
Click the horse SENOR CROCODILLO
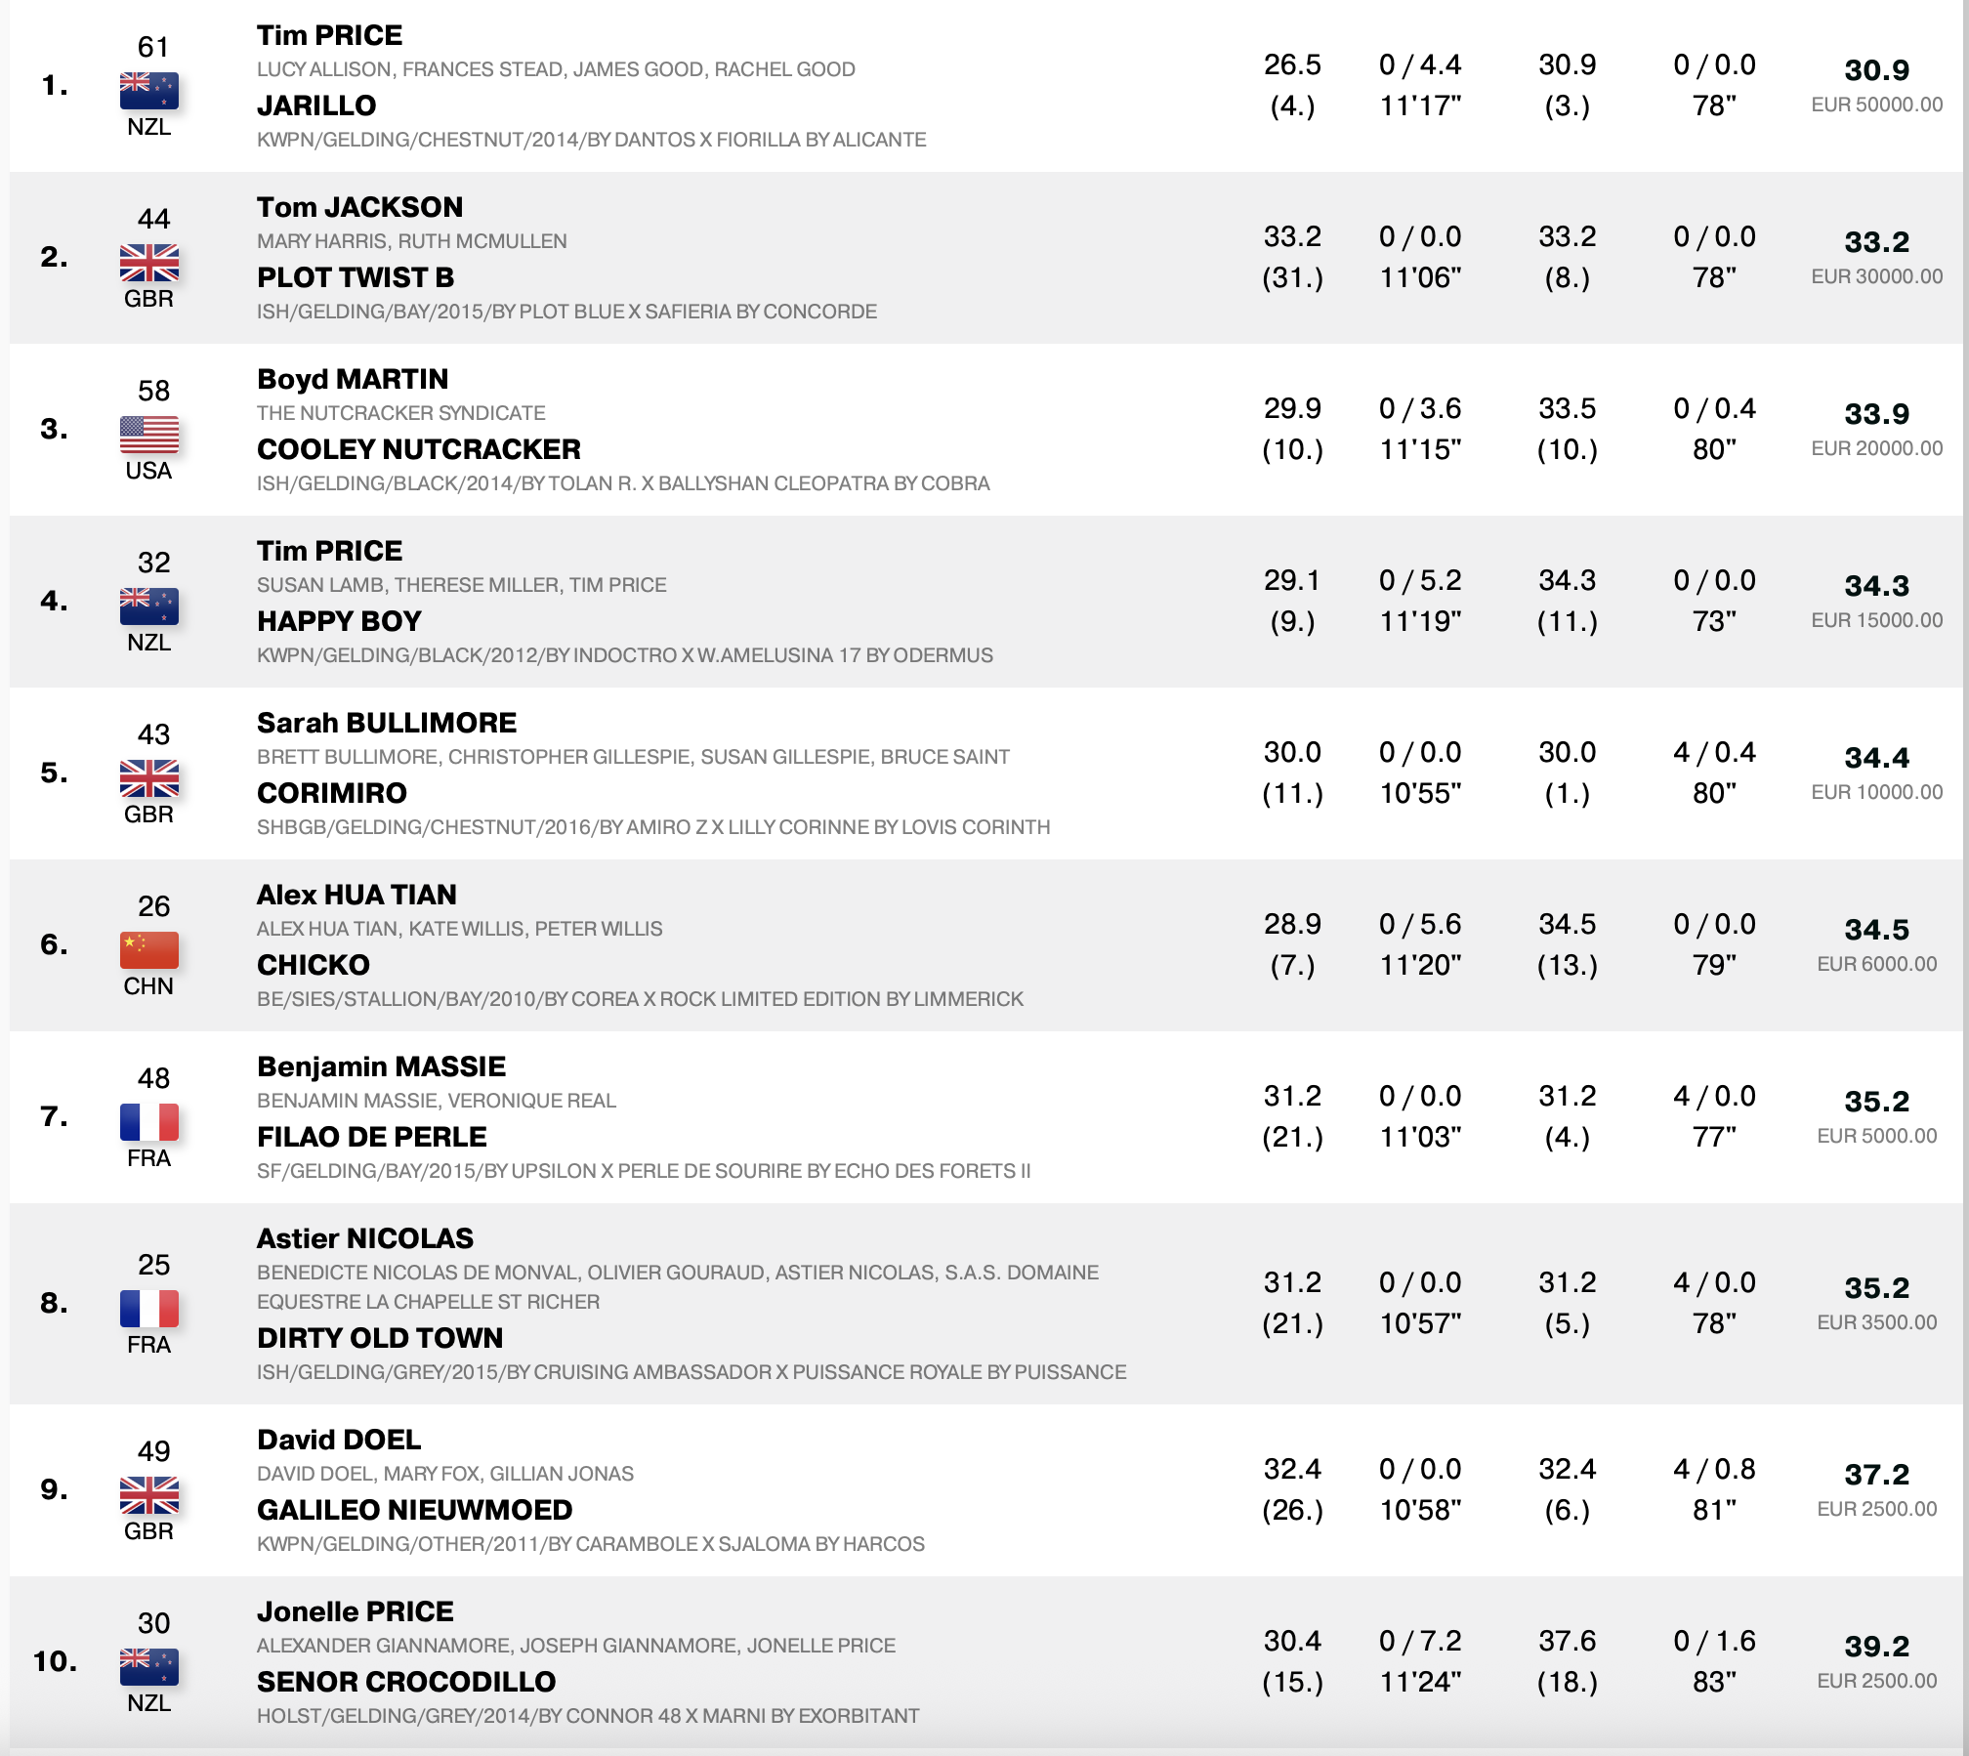405,1682
